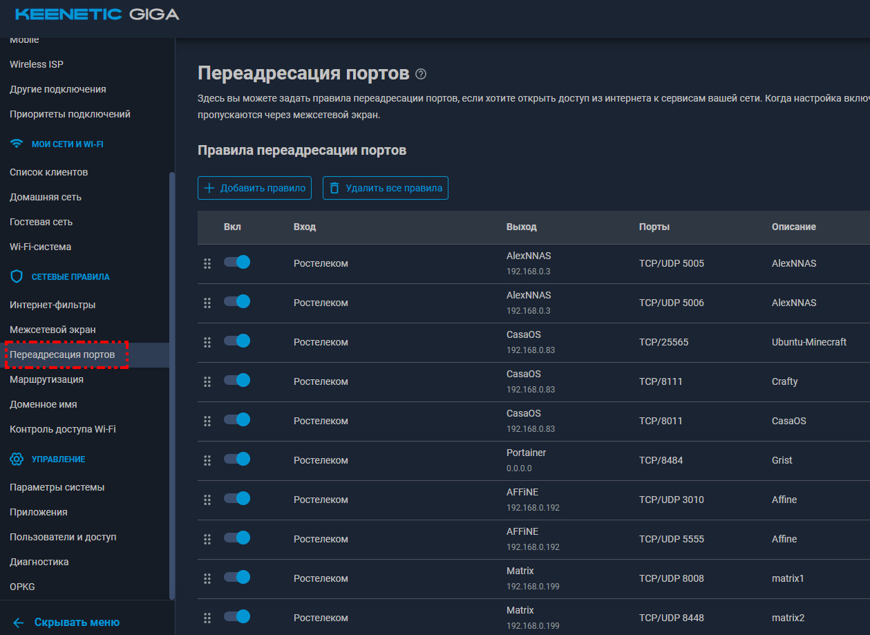Open Межсетевой экран in the sidebar
The width and height of the screenshot is (870, 635).
(53, 330)
